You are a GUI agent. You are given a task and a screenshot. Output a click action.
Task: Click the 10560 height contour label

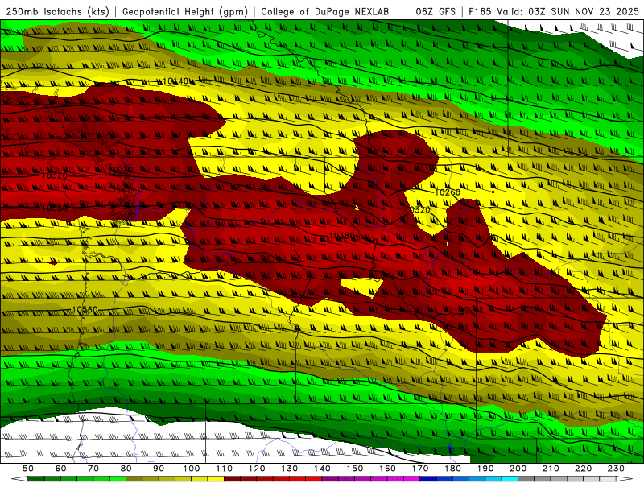coord(85,309)
